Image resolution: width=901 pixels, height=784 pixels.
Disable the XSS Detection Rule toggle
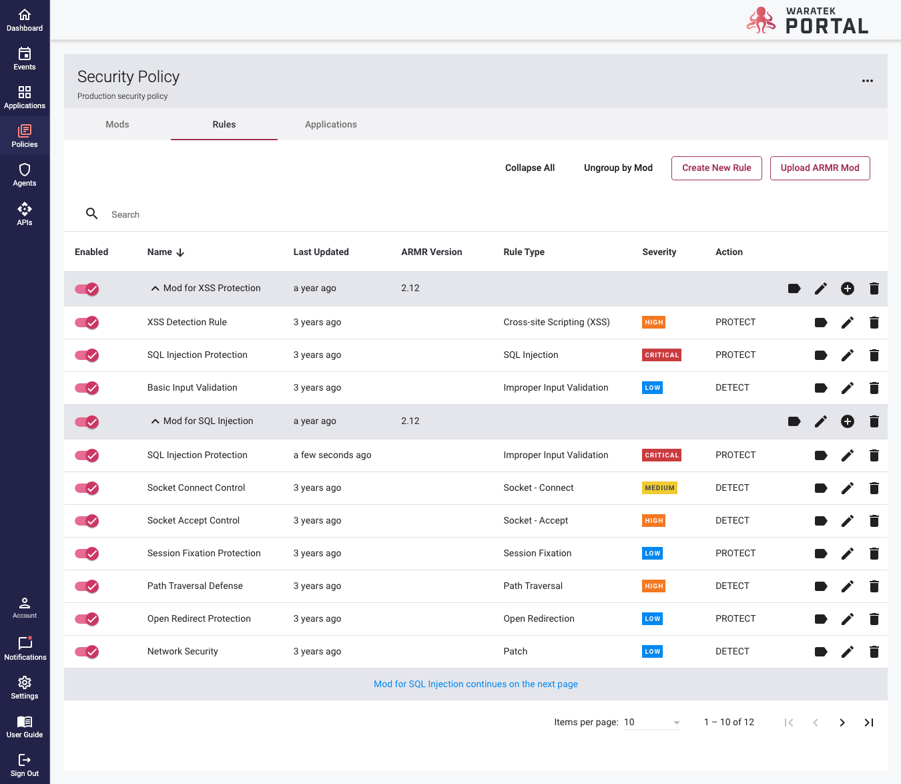(x=87, y=323)
